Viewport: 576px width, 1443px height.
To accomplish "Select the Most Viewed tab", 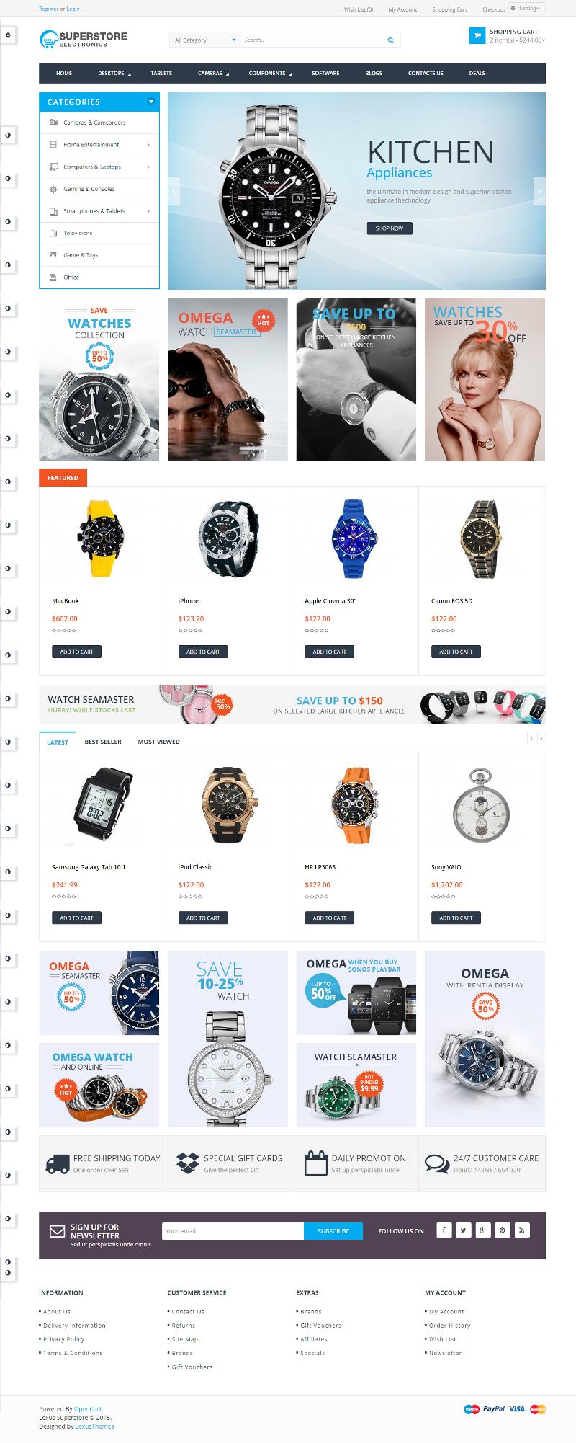I will pos(159,742).
